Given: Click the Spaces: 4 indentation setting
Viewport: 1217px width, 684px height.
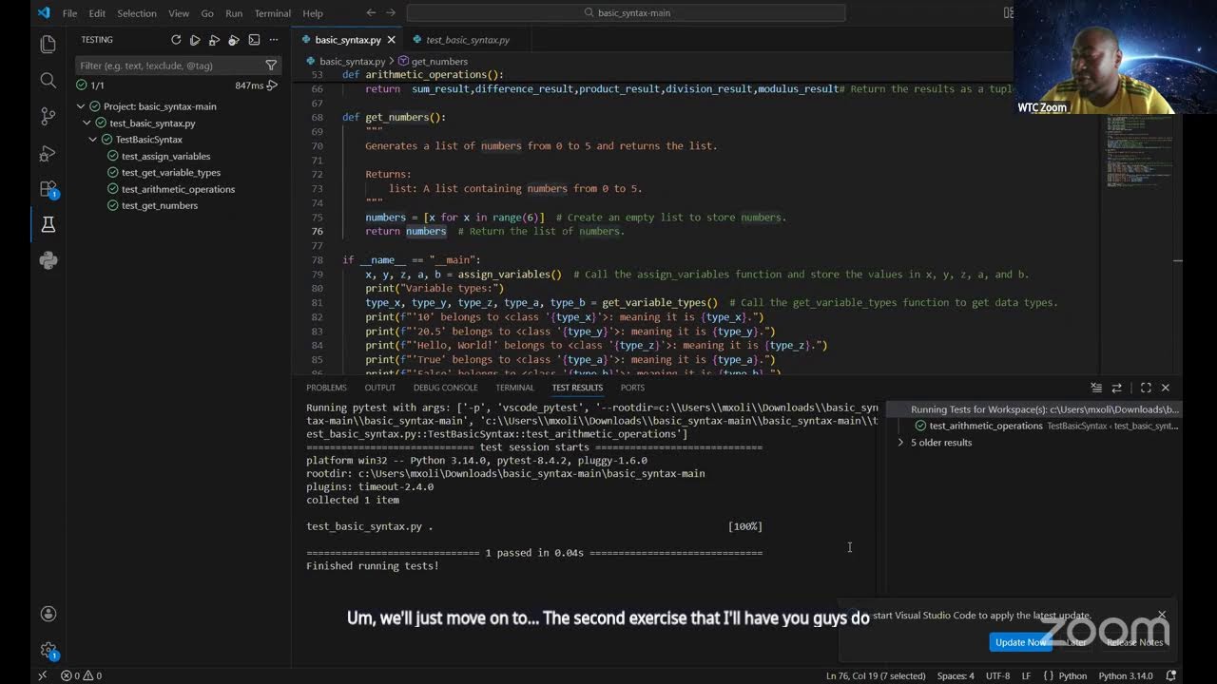Looking at the screenshot, I should 956,675.
